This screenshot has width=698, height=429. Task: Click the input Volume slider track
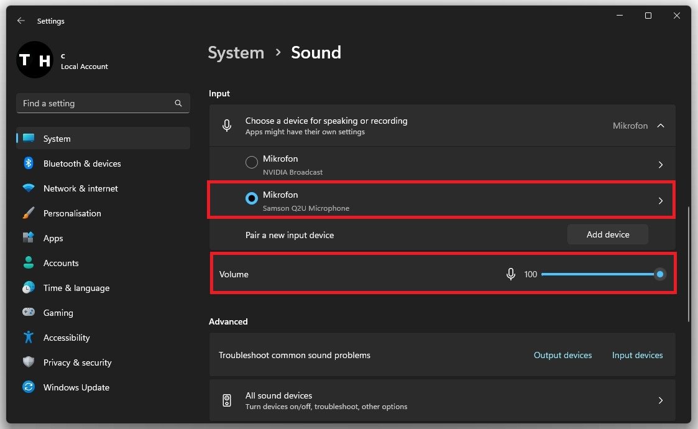click(x=597, y=274)
